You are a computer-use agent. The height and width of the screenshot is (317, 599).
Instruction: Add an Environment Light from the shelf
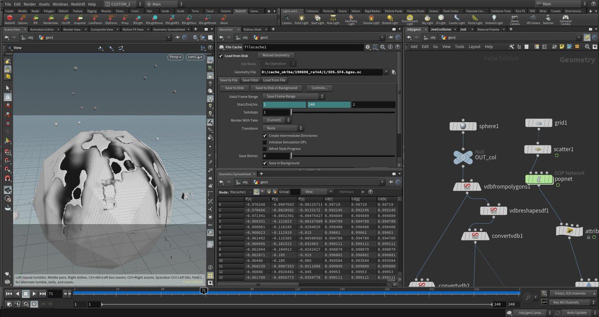[x=409, y=19]
